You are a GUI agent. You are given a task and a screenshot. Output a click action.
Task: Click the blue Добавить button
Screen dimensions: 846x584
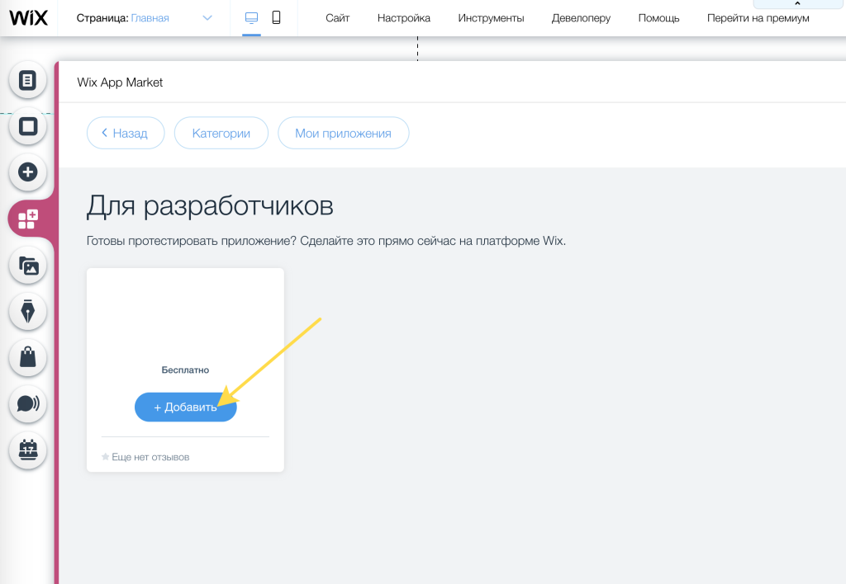point(186,407)
